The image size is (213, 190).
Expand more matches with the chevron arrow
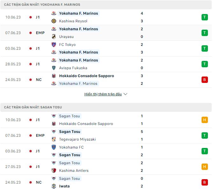coord(125,94)
